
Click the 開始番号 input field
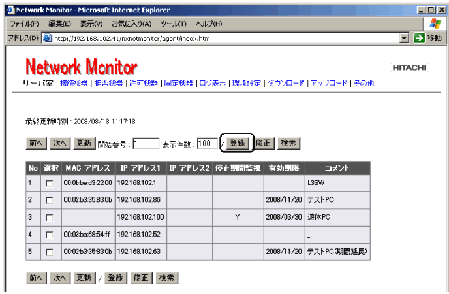tap(146, 144)
